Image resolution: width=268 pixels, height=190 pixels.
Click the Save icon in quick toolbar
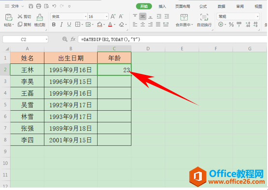[31, 6]
